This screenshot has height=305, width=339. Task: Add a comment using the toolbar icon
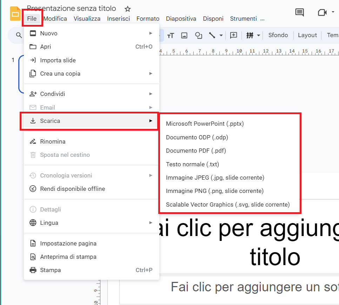coord(233,35)
